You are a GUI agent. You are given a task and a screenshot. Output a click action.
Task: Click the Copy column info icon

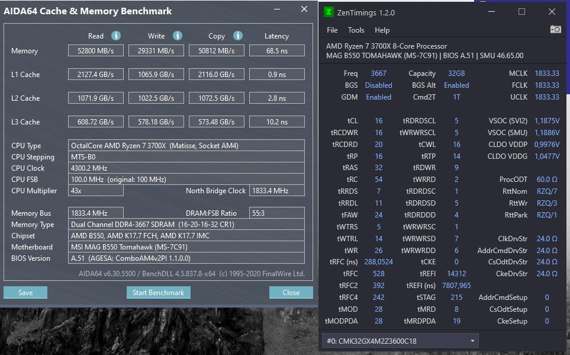coord(237,36)
